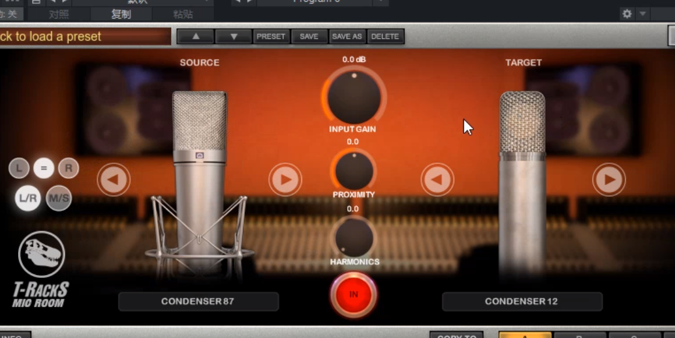Select the next target microphone arrow
This screenshot has height=338, width=675.
click(x=609, y=180)
